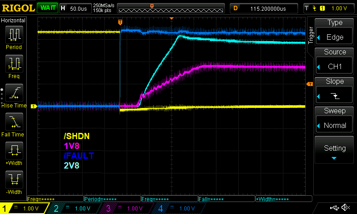Click the orange trigger position marker on waveform
The height and width of the screenshot is (214, 357).
pos(120,22)
